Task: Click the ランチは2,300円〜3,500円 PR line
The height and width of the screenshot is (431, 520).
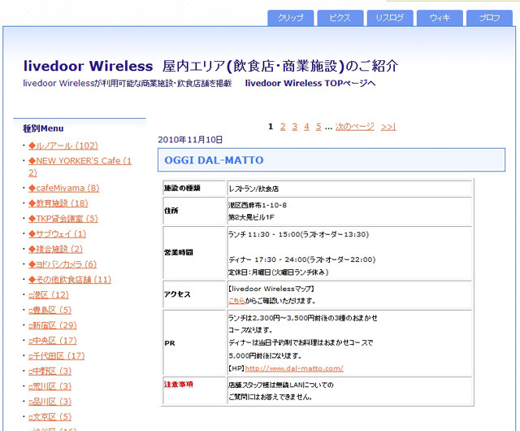Action: point(303,318)
